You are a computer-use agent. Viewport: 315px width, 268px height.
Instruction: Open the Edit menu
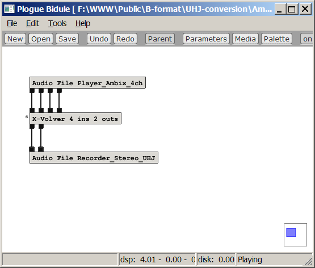coord(32,23)
